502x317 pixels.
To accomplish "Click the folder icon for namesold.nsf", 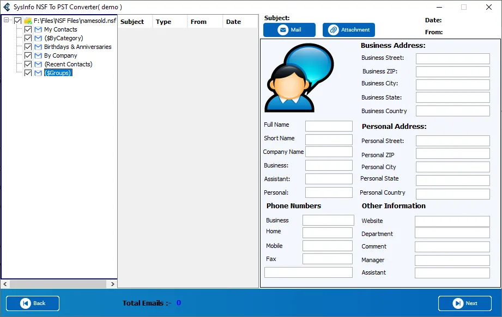I will (x=28, y=21).
